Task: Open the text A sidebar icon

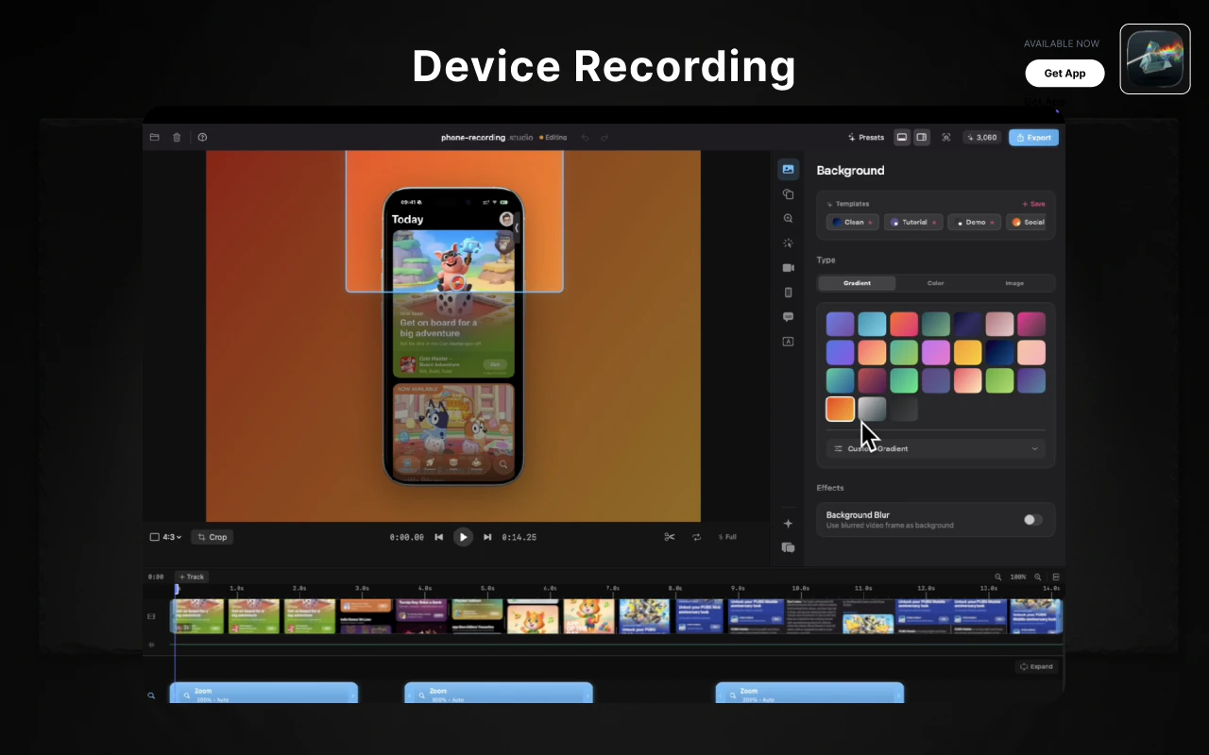Action: [x=788, y=342]
